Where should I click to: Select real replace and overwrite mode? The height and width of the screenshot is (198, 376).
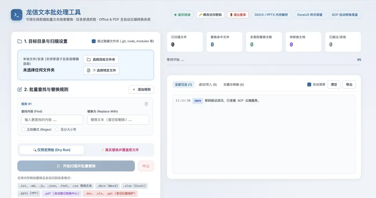(x=120, y=150)
